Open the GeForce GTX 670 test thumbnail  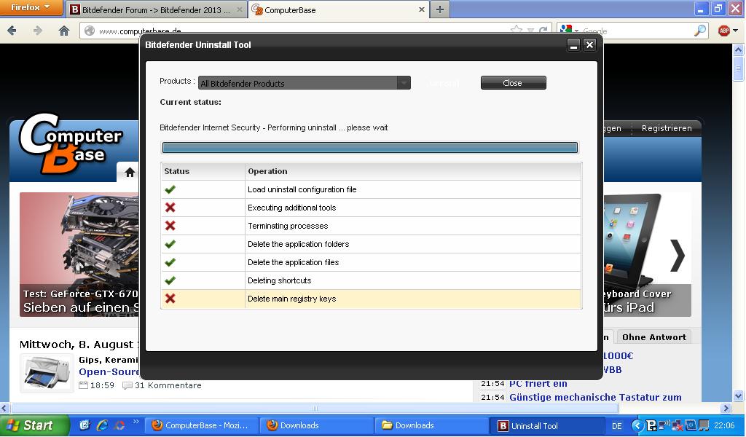tap(80, 254)
